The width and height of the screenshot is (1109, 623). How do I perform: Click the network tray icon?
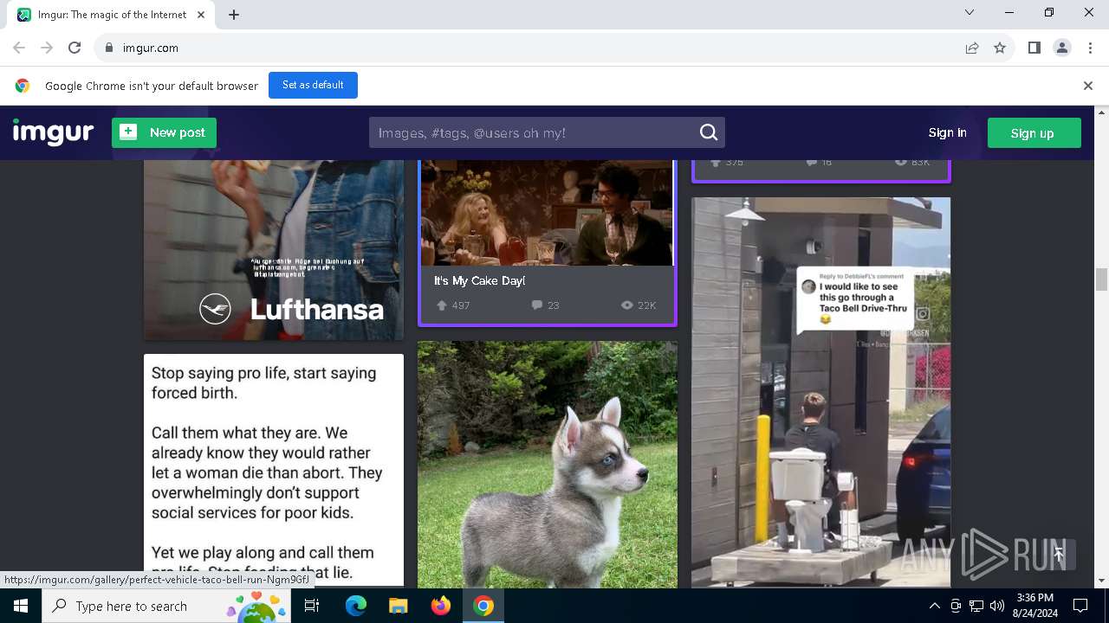(976, 606)
